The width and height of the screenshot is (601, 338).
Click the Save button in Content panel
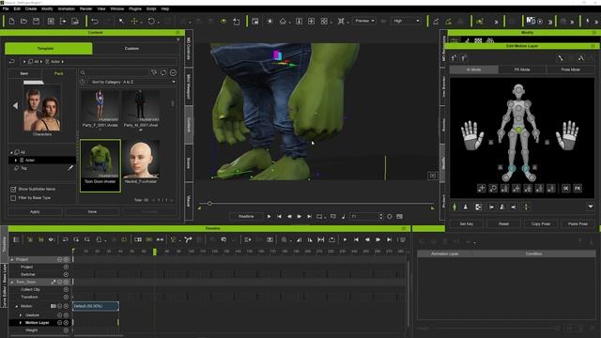click(x=92, y=211)
